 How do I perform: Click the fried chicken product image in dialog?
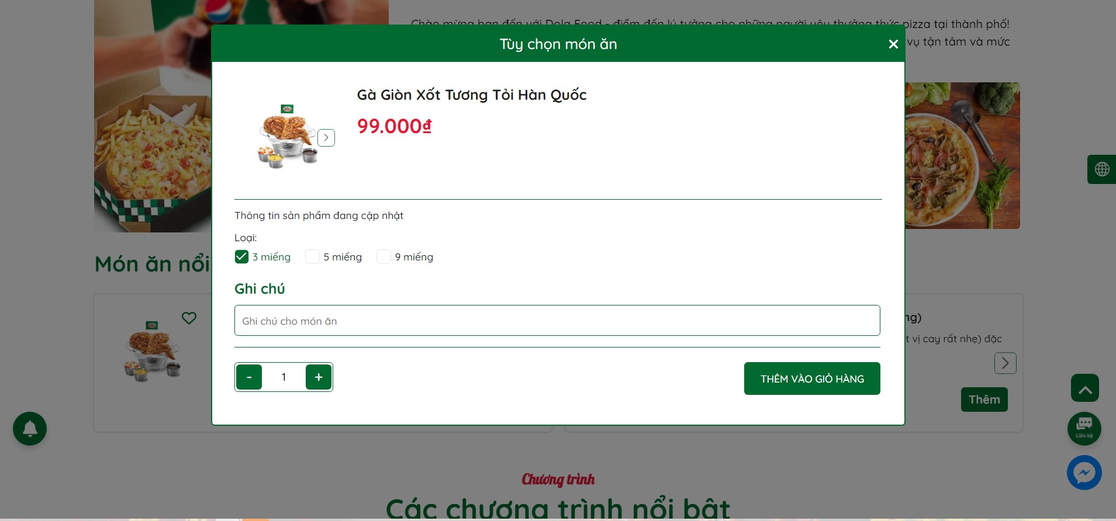coord(288,138)
